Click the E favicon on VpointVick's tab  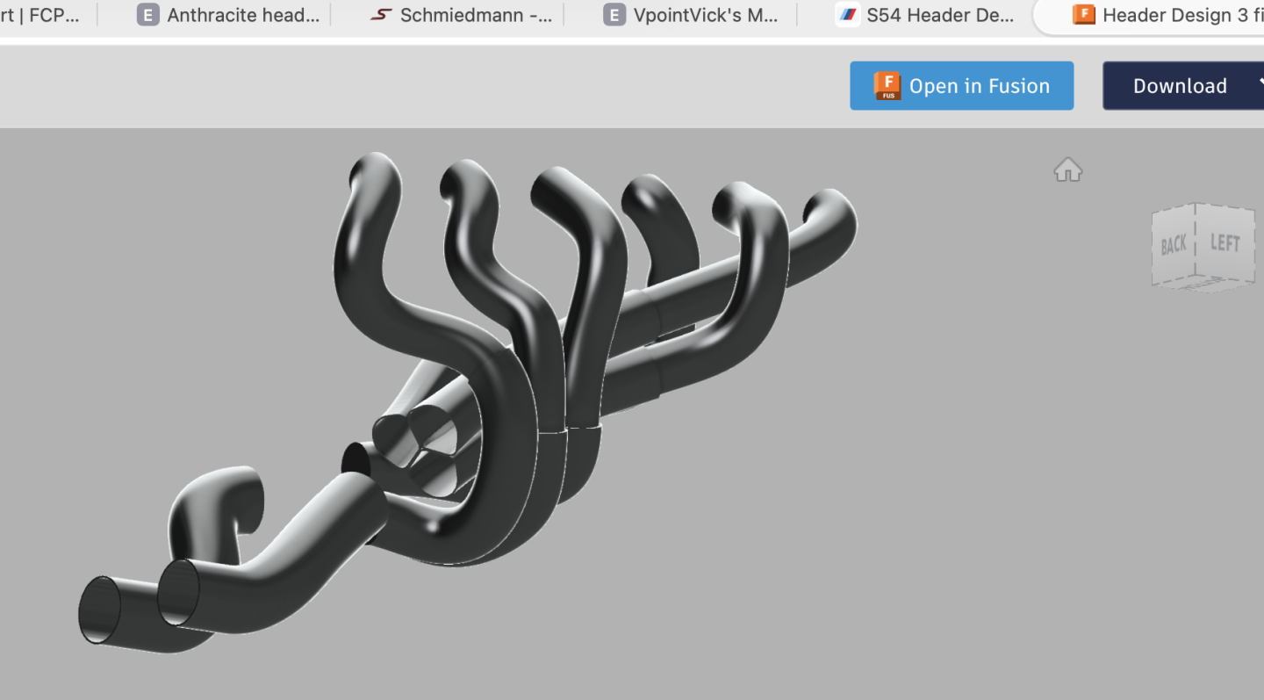click(x=614, y=15)
